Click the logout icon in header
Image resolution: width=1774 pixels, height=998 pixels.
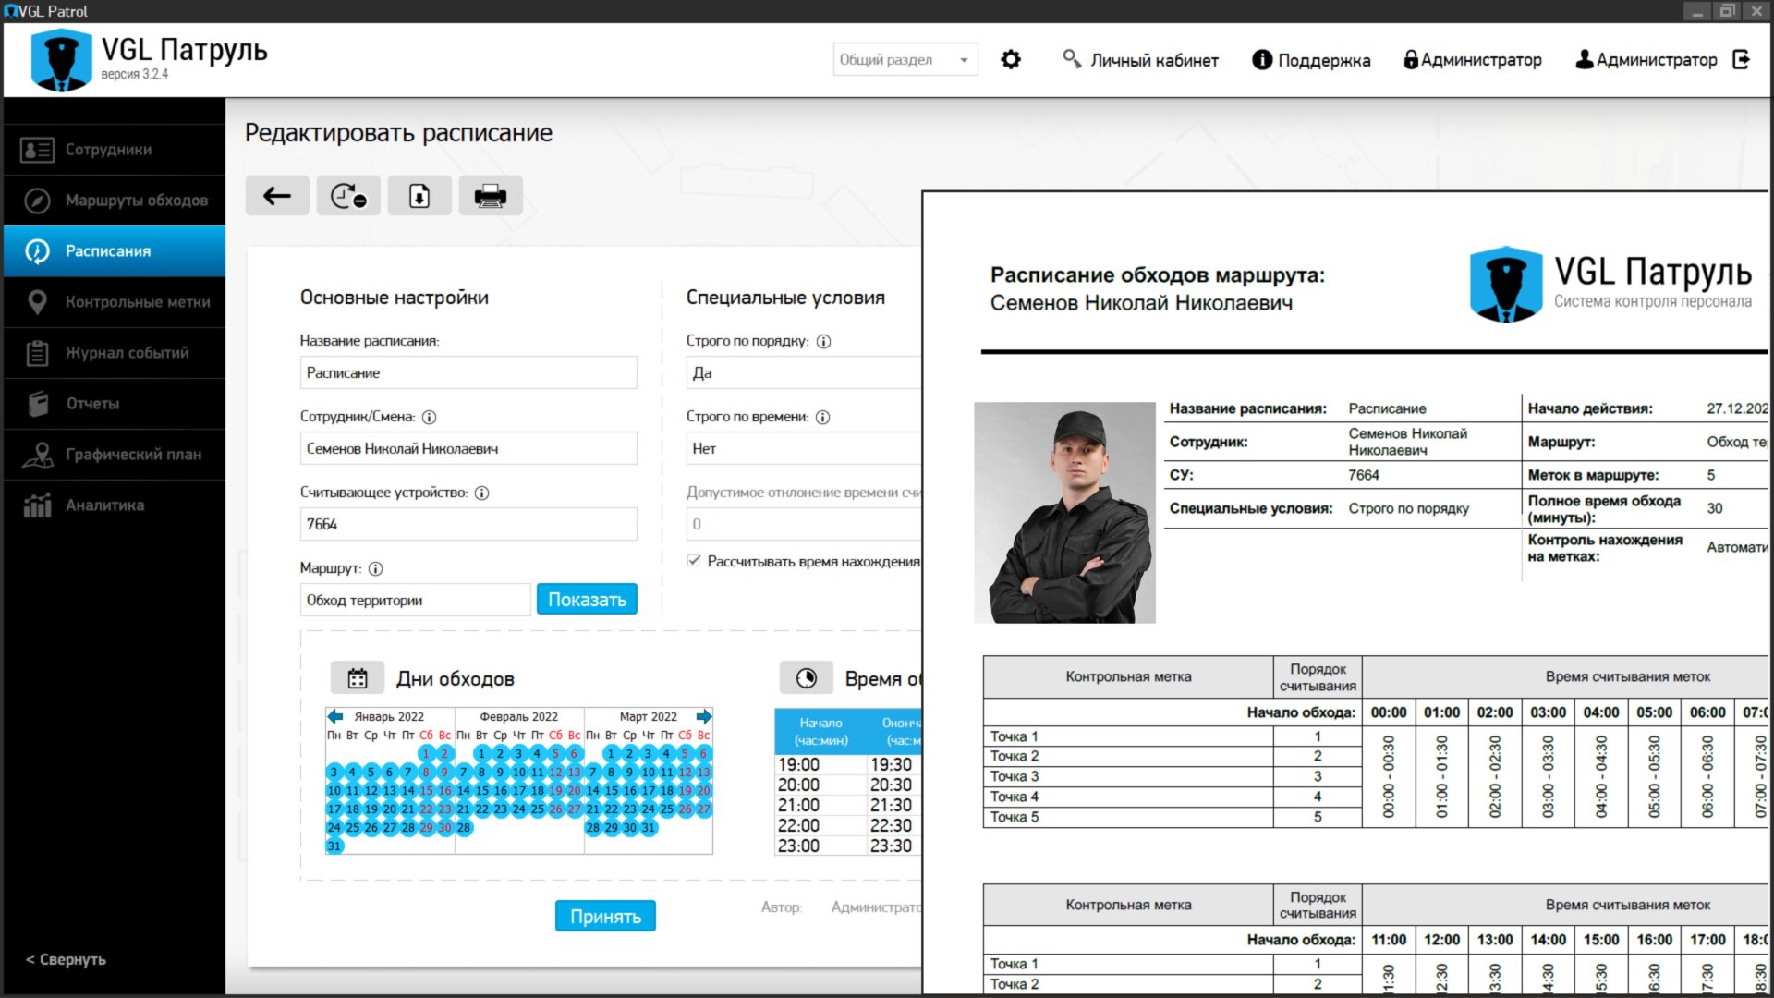(1741, 60)
